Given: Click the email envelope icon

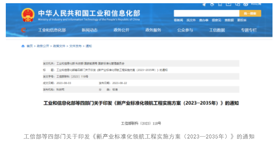Looking at the screenshot, I should click(x=229, y=4).
